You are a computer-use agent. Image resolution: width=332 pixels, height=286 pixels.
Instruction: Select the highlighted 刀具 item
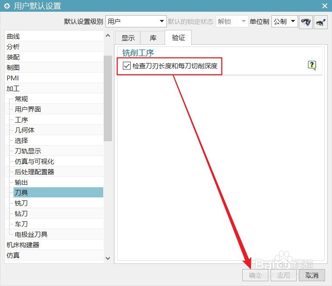(58, 193)
